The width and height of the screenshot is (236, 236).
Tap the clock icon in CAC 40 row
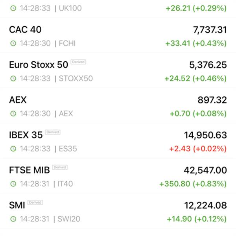click(13, 43)
